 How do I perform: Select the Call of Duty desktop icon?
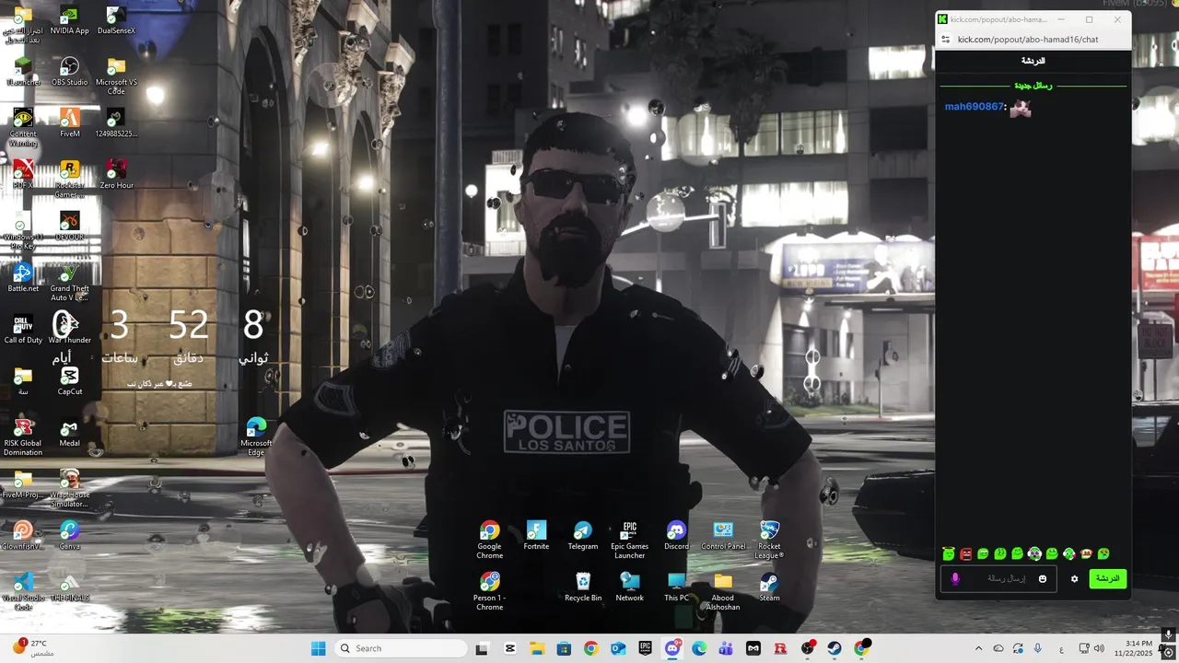[x=23, y=330]
